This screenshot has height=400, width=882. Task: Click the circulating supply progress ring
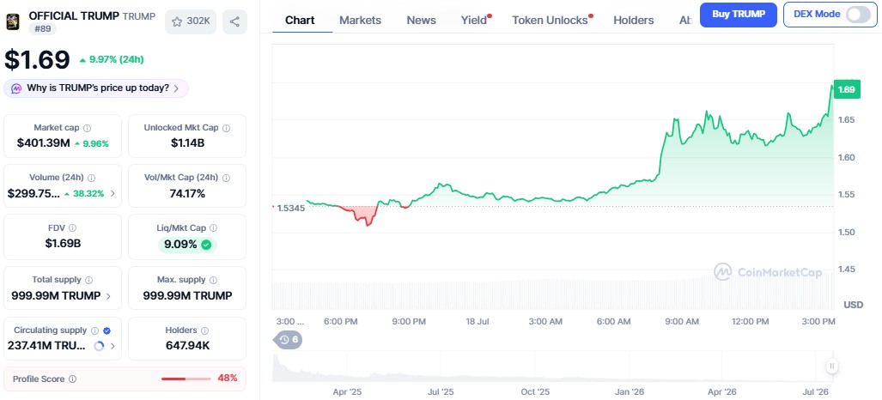tap(99, 346)
